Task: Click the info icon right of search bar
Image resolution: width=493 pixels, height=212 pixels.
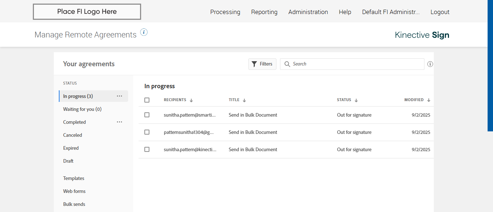Action: 430,64
